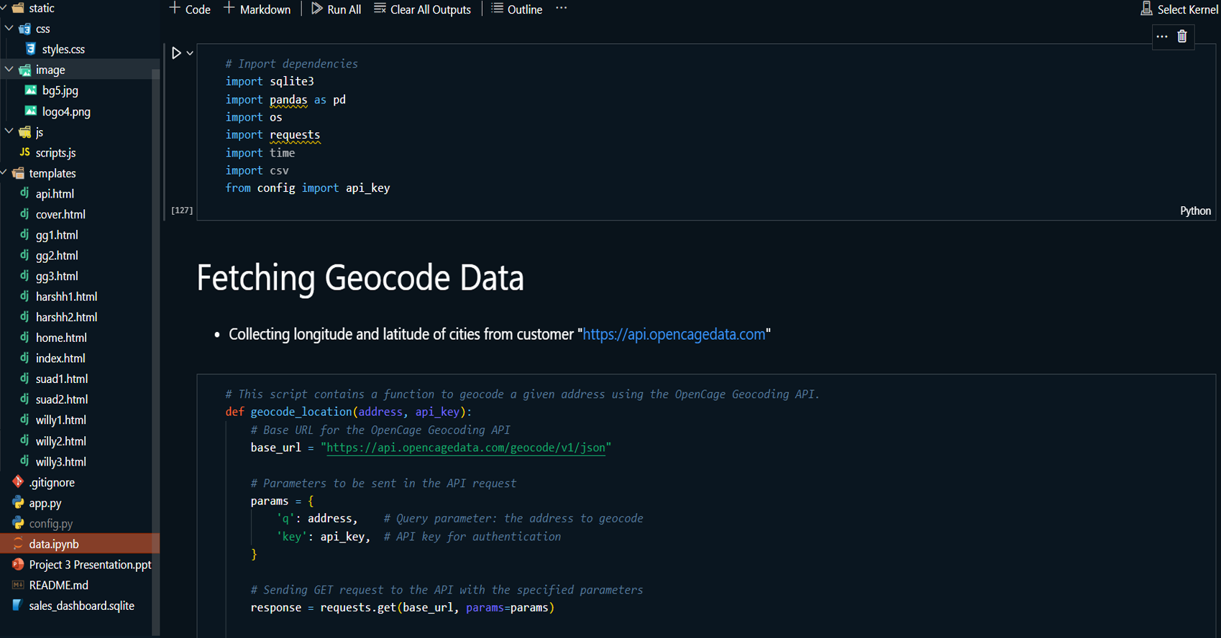Click Run All in notebook toolbar
The width and height of the screenshot is (1221, 638).
click(x=336, y=9)
